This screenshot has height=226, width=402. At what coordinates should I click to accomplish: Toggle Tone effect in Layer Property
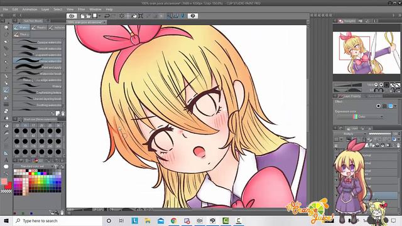tap(384, 106)
